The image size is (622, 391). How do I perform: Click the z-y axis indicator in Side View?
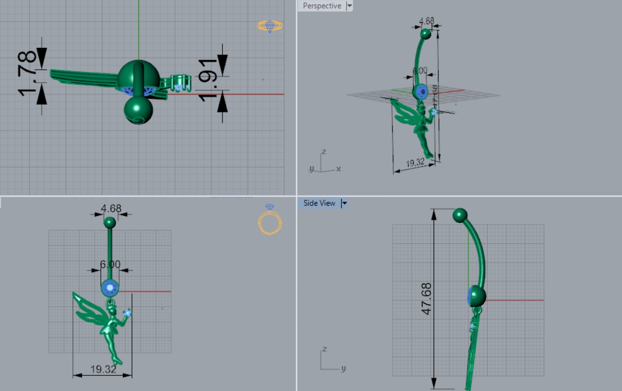334,360
